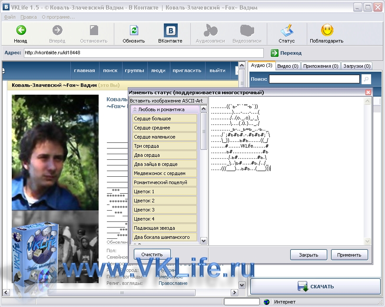The image size is (385, 307).
Task: Click the Status pencil icon
Action: click(x=286, y=30)
